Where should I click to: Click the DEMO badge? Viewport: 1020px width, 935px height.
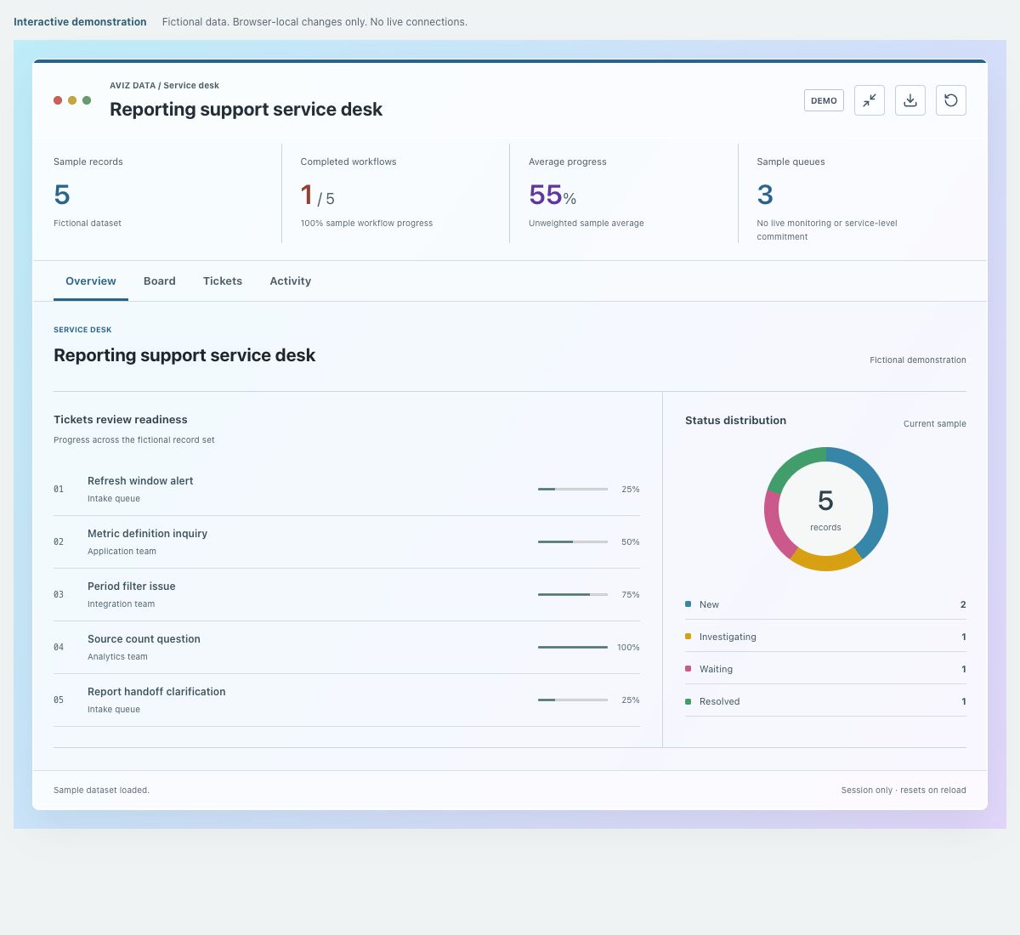point(824,100)
